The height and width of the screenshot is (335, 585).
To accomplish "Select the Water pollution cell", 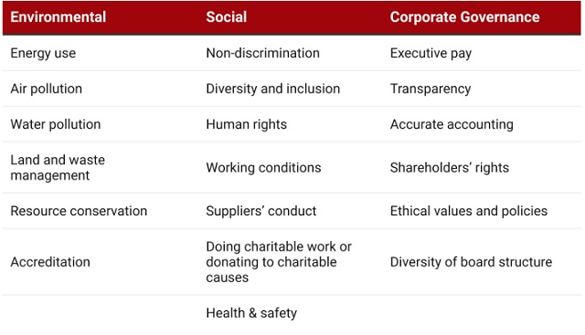I will point(56,124).
